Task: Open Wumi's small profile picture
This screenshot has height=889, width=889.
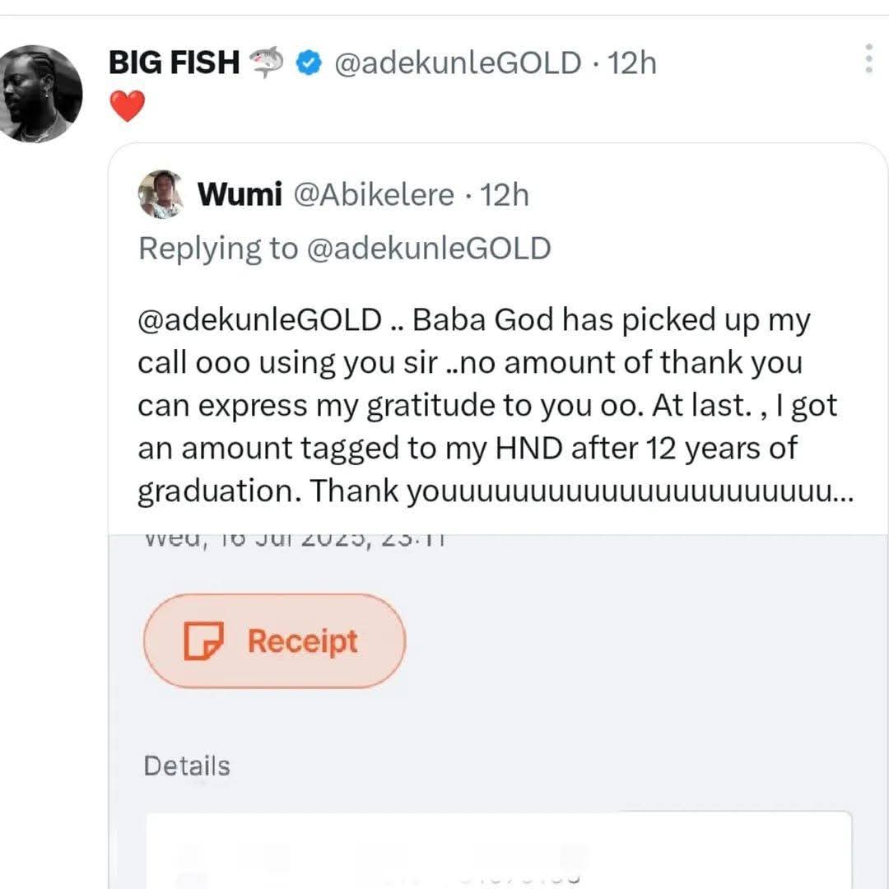Action: (x=161, y=194)
